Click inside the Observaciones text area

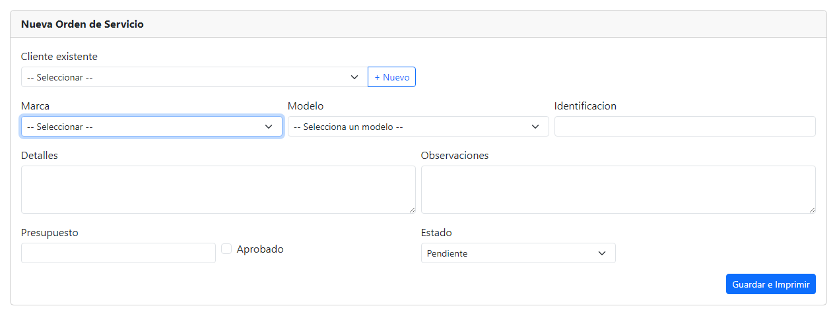(x=618, y=189)
